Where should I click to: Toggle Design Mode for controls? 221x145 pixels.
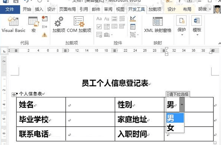click(x=133, y=19)
